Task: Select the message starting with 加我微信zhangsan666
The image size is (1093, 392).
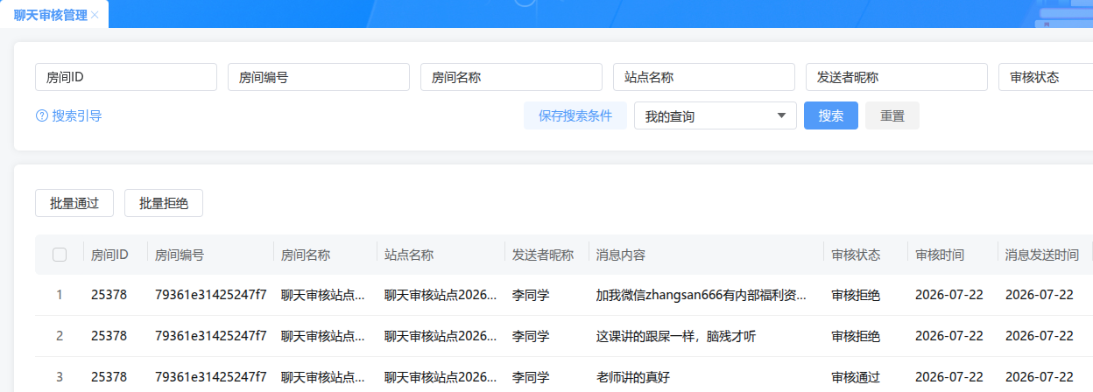Action: pos(702,295)
